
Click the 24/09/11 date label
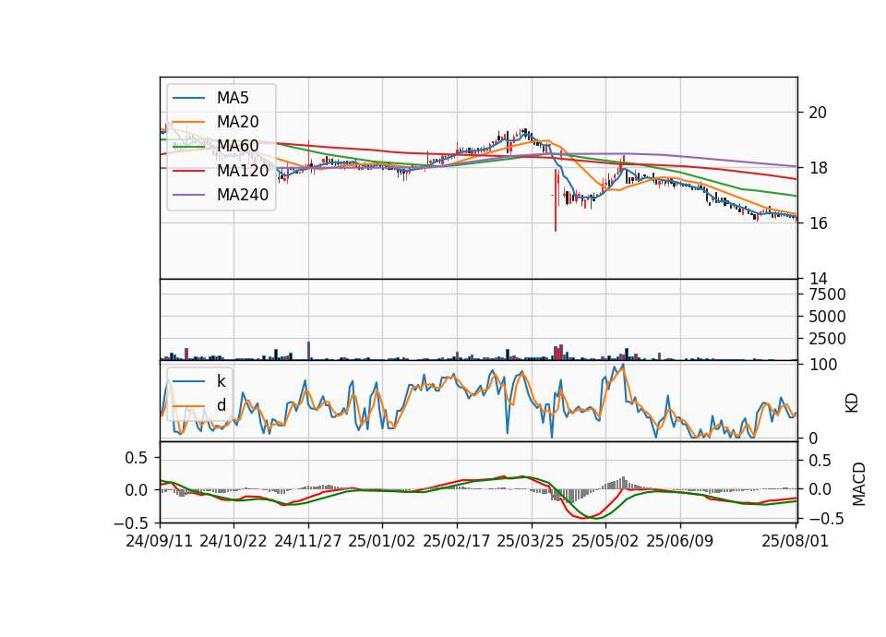pos(160,541)
